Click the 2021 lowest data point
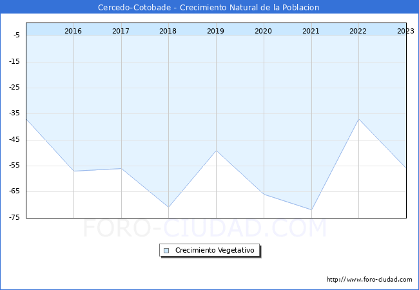Screen dimensions: 419x290 pyautogui.click(x=311, y=209)
